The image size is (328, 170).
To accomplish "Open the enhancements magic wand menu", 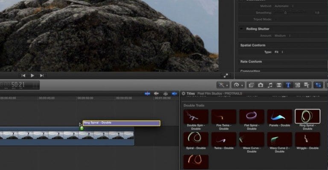I will [223, 85].
